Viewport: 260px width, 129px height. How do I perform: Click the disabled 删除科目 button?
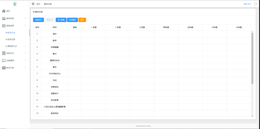point(50,20)
